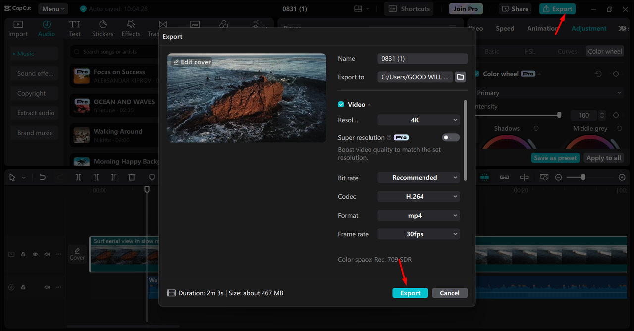Viewport: 634px width, 331px height.
Task: Uncheck the Video checkbox in Export dialog
Action: pos(341,104)
